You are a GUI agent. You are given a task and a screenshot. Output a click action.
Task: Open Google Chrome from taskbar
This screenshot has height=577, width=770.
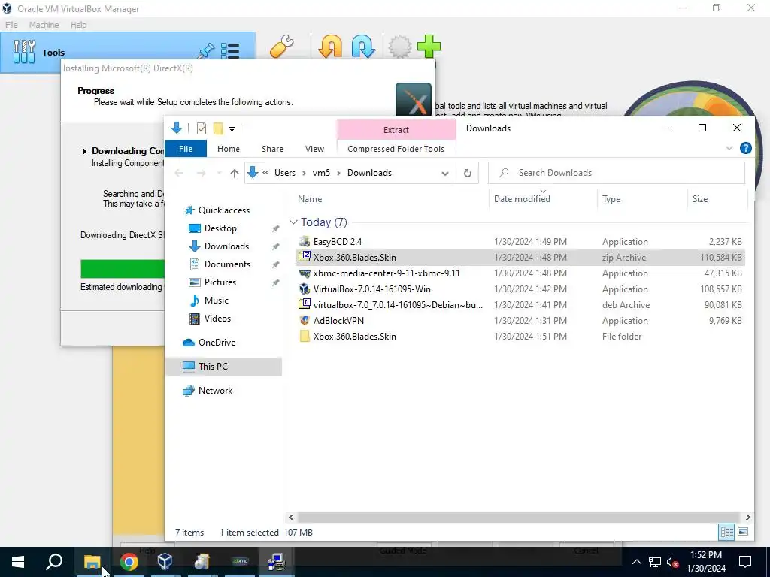(129, 562)
